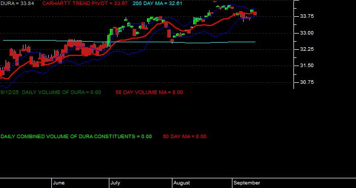
Task: Click the 32.25 price axis label
Action: (307, 49)
